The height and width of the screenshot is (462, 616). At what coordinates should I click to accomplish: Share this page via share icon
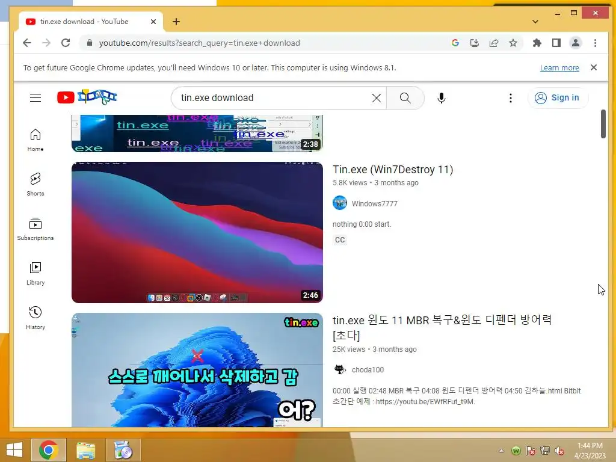pyautogui.click(x=494, y=43)
